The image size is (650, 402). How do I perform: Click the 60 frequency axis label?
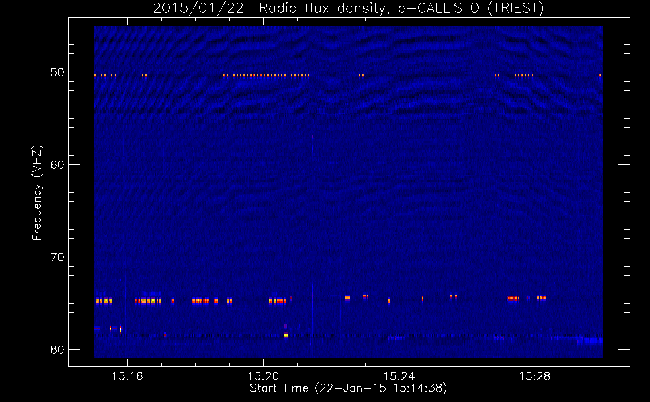point(57,165)
